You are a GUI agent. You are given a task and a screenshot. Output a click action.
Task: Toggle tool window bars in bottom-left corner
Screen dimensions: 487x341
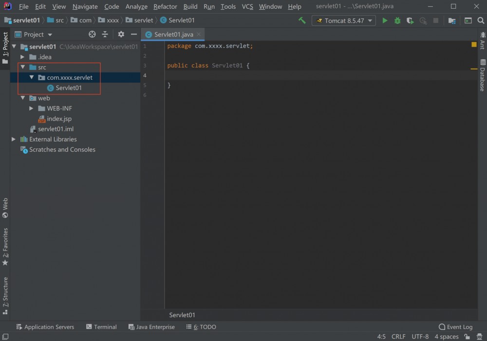pos(5,337)
